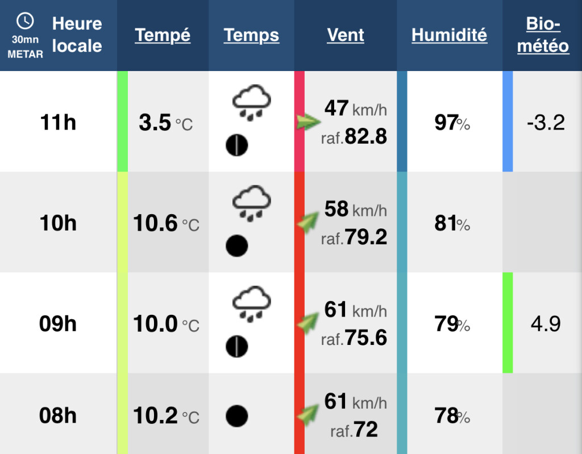
Task: Click the green wind direction arrow at 11h
Action: coord(309,122)
